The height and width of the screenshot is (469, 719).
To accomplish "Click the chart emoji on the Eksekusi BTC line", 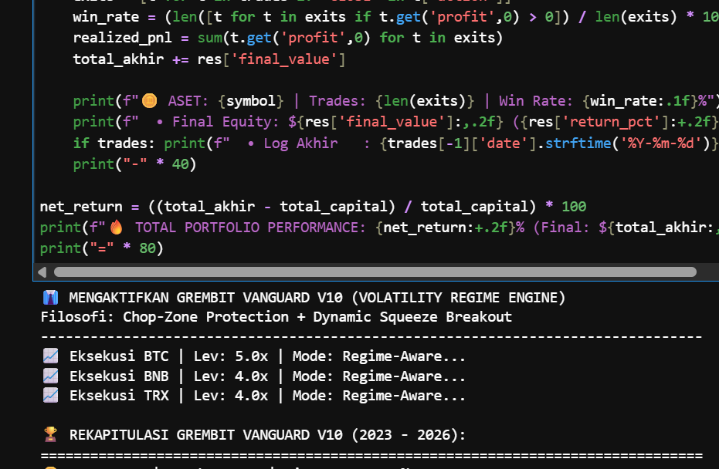I will [x=51, y=356].
